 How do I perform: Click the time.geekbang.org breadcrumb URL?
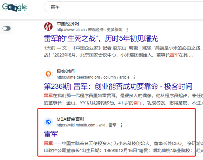point(93,77)
